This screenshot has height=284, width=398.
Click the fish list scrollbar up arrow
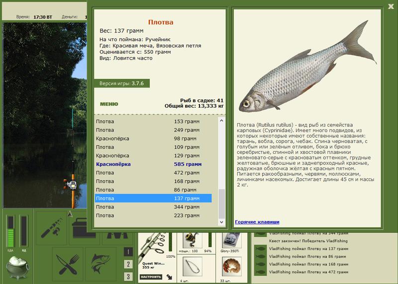click(221, 121)
